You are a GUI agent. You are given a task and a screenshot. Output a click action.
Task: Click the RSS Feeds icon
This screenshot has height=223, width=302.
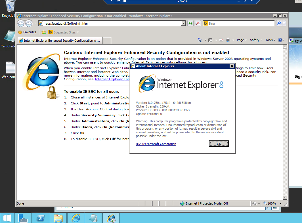click(x=210, y=40)
